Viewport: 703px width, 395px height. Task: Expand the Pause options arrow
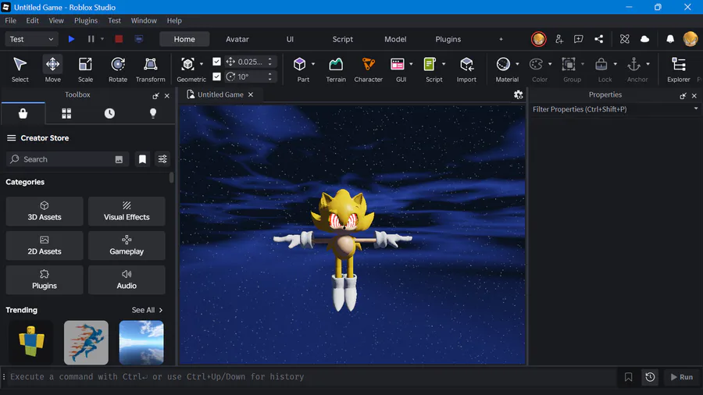click(x=102, y=39)
